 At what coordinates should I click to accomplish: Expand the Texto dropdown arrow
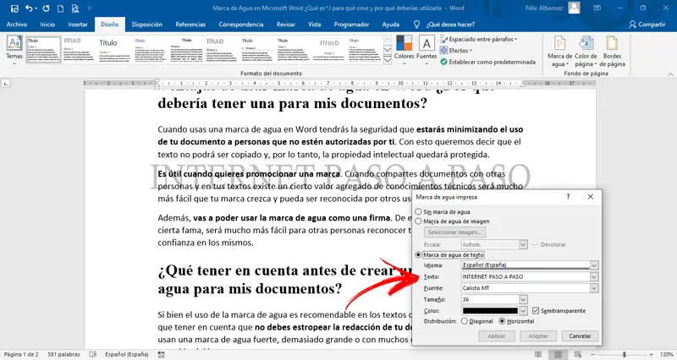(594, 277)
